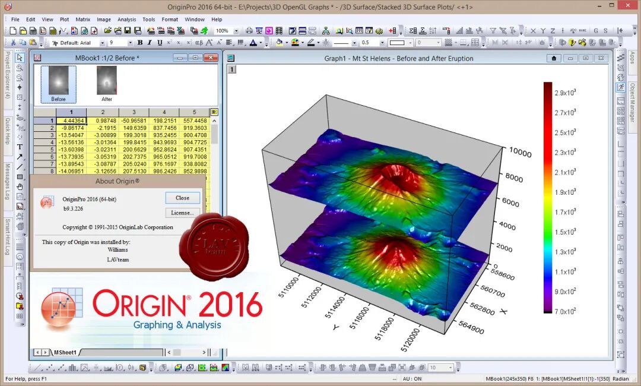Open the Plot menu
The height and width of the screenshot is (386, 641).
(x=64, y=19)
